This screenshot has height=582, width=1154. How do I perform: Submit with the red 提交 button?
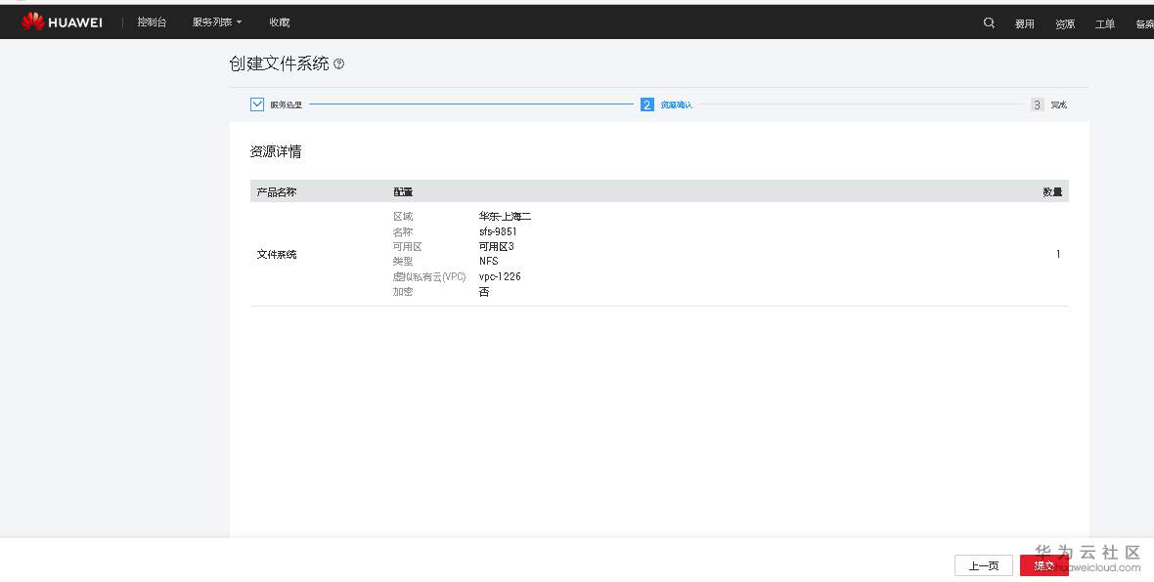click(1043, 565)
